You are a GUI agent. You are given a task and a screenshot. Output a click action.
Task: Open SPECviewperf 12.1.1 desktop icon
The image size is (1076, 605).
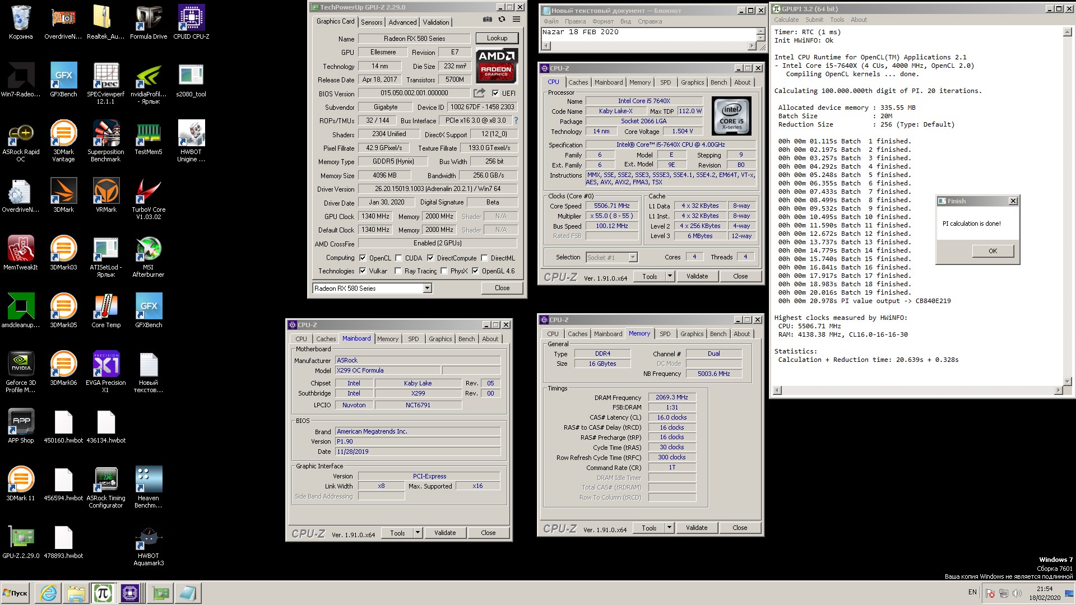coord(106,83)
